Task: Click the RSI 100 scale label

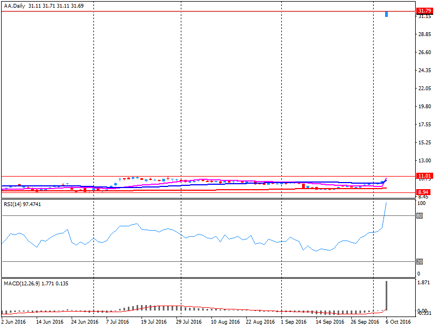Action: [x=421, y=203]
